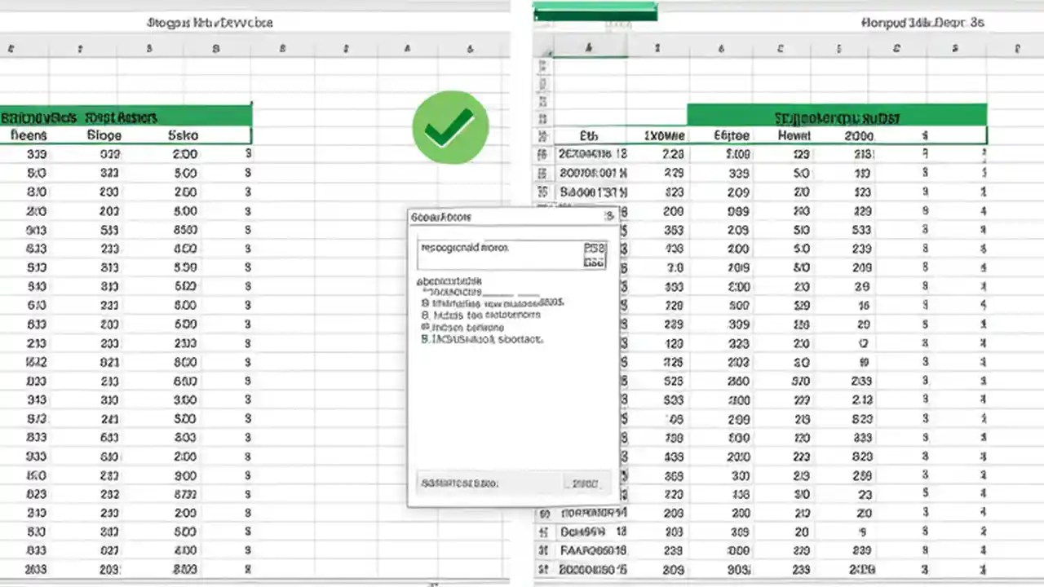The width and height of the screenshot is (1044, 587).
Task: Click the small upper button beside the search field
Action: (x=594, y=249)
